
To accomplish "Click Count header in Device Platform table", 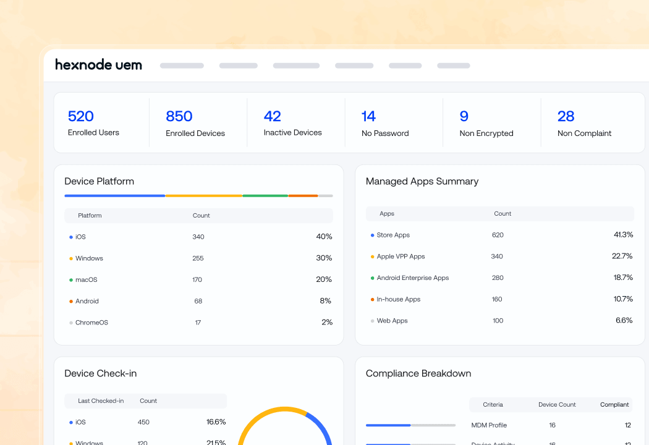I will [x=201, y=216].
